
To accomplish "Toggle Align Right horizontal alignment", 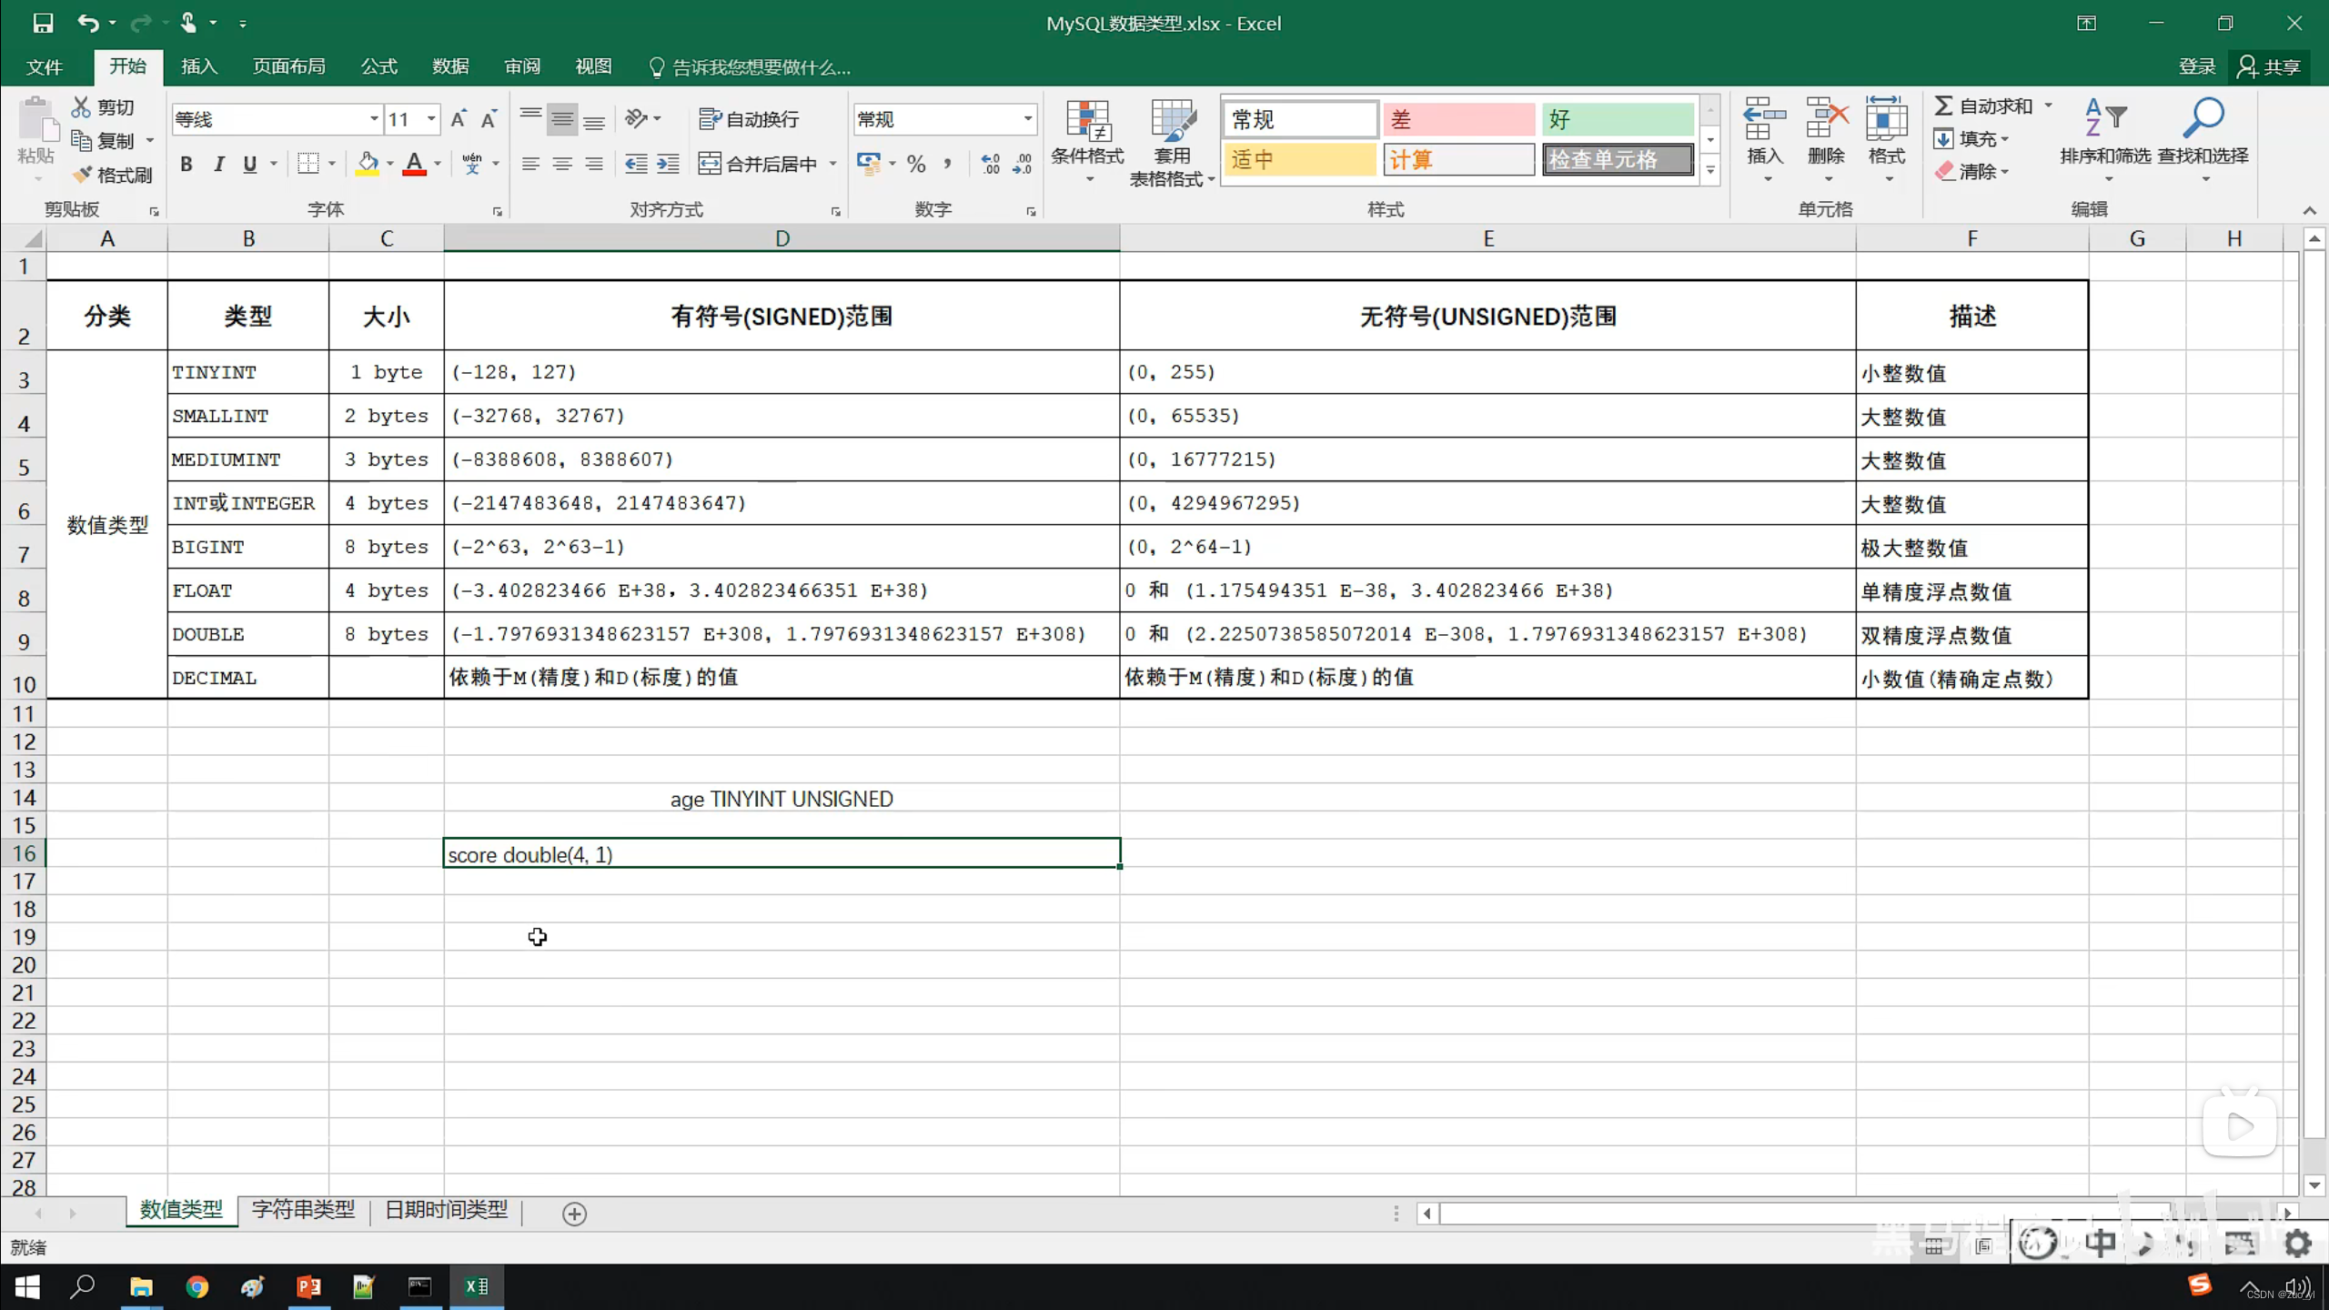I will [x=594, y=164].
